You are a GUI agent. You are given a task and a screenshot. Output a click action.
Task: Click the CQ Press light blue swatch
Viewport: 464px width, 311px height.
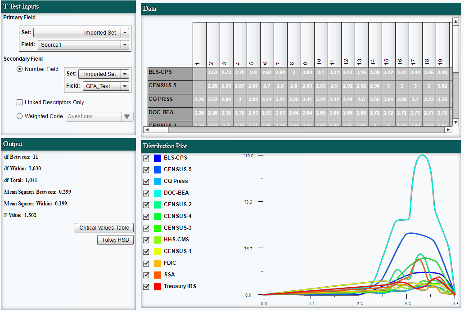(x=158, y=182)
